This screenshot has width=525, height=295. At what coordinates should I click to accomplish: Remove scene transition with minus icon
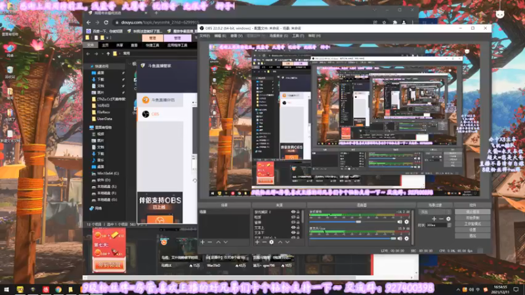441,219
